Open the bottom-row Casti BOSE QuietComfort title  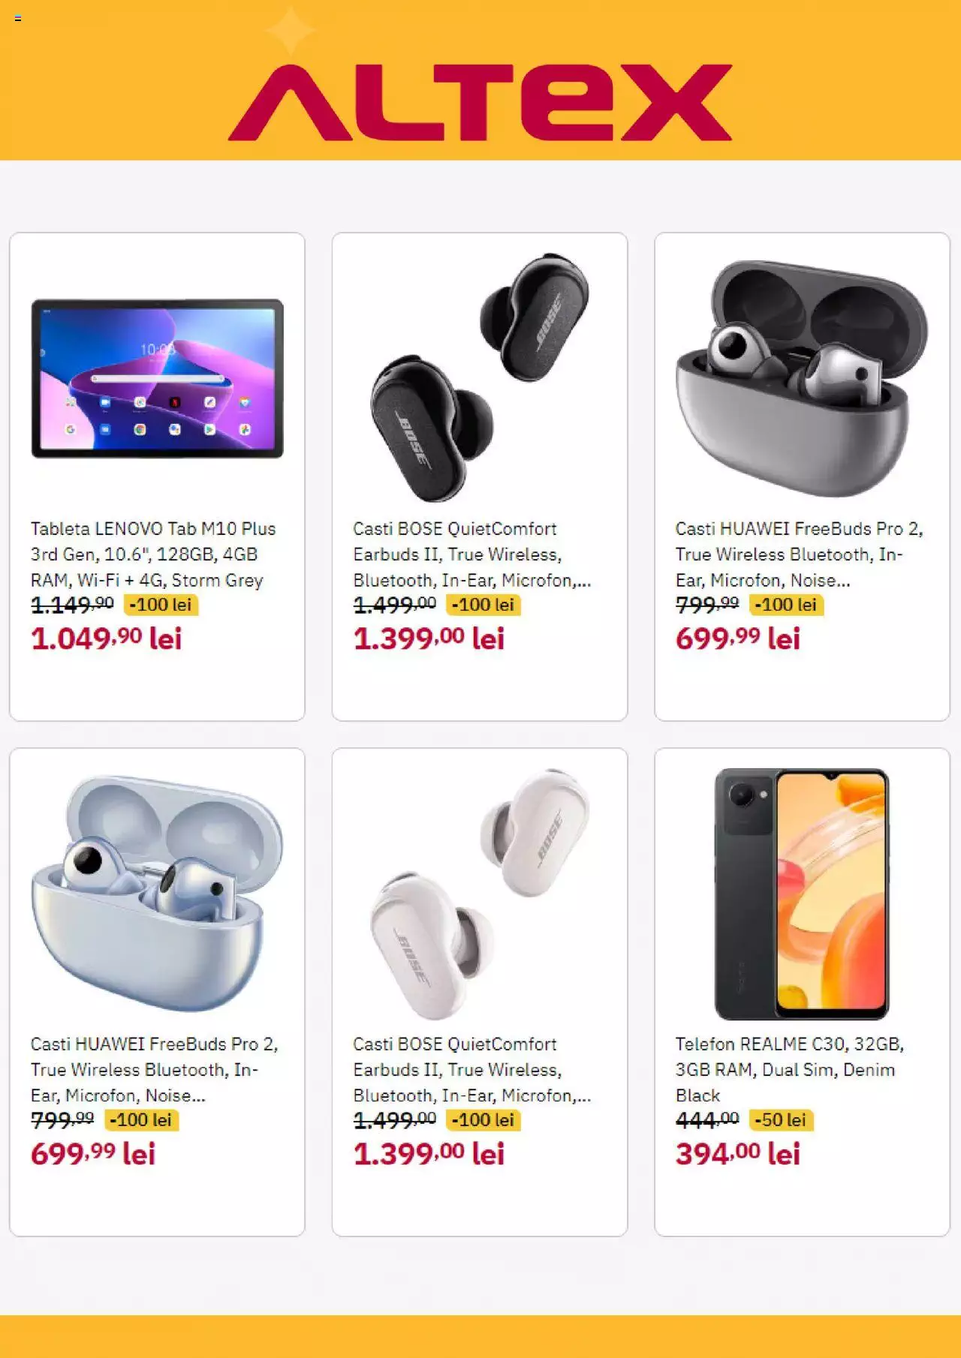coord(472,1070)
